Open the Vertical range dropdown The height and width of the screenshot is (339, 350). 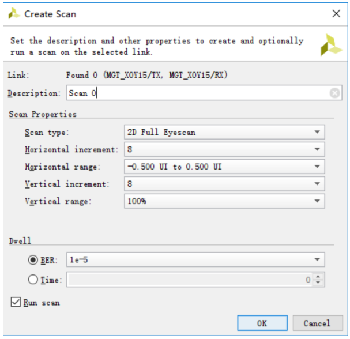(317, 201)
